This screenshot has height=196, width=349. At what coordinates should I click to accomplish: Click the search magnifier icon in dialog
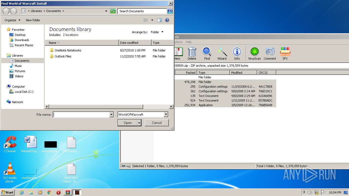point(170,11)
